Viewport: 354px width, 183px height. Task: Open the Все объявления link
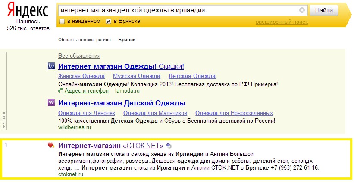pyautogui.click(x=79, y=56)
